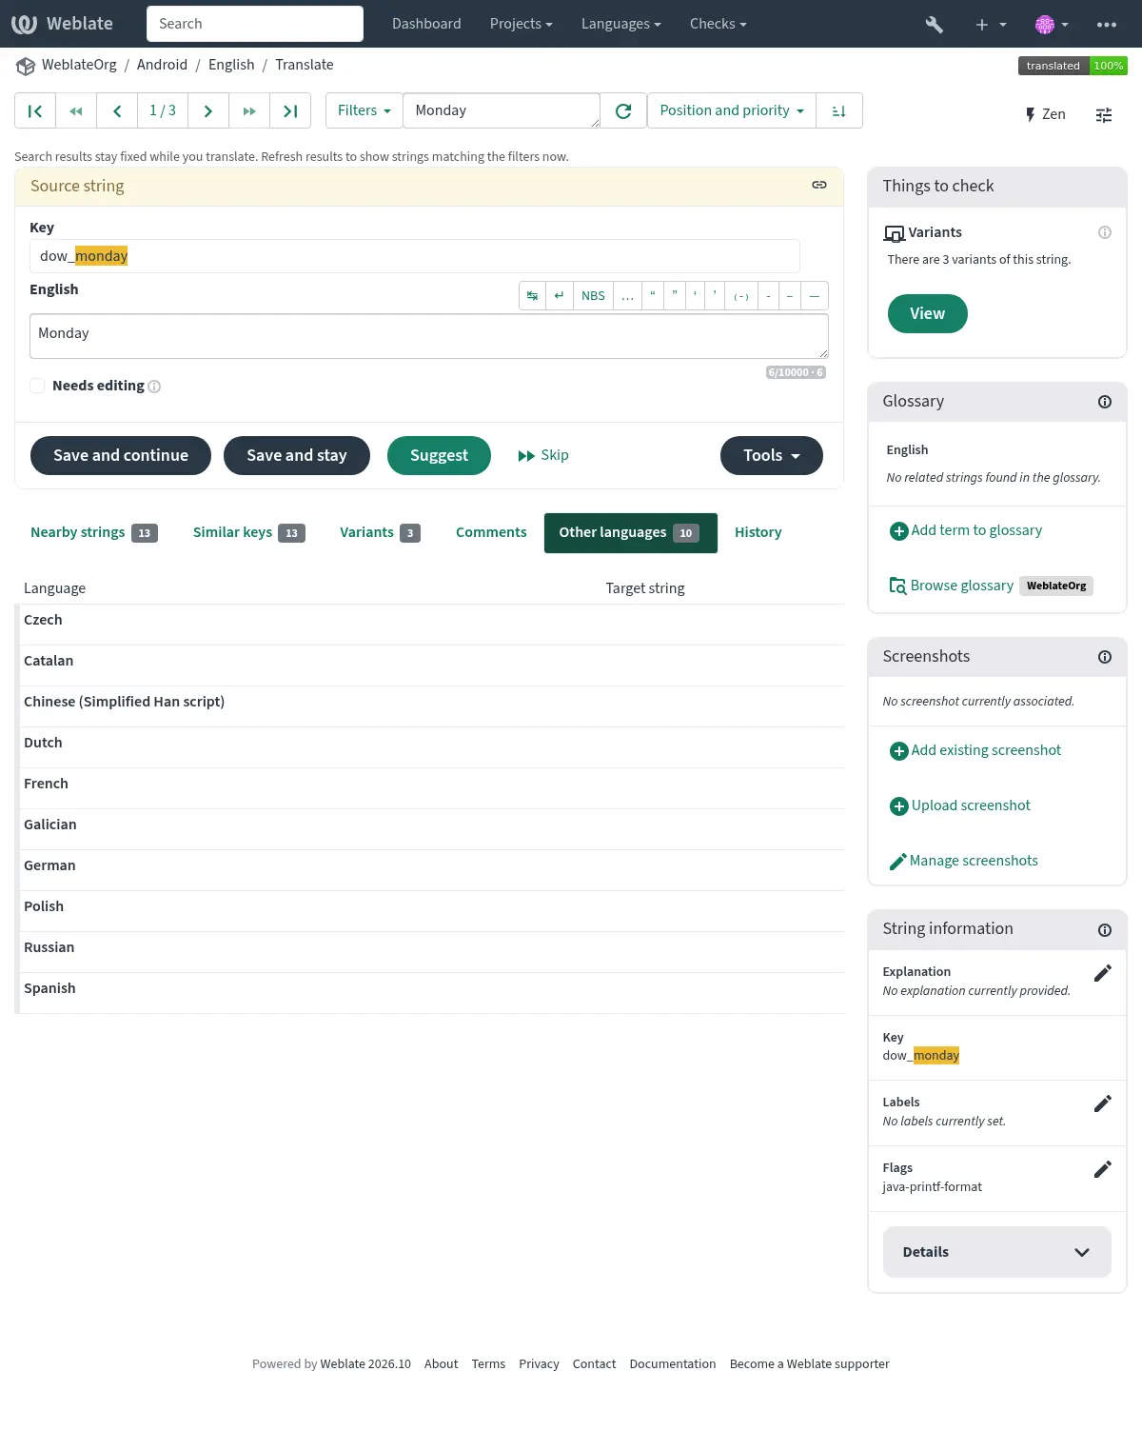Edit the string Flags
Screen dimensions: 1142x1431
click(1103, 1169)
